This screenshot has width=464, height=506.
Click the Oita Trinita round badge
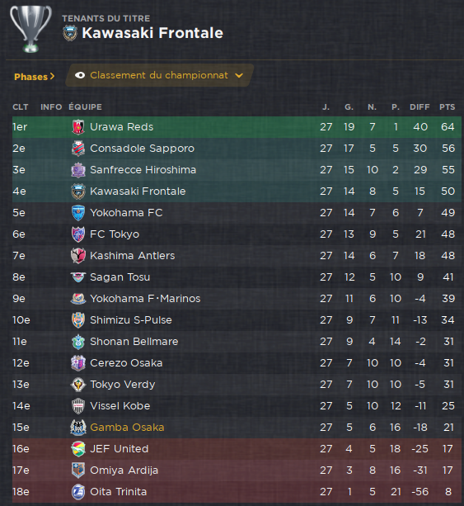click(78, 492)
